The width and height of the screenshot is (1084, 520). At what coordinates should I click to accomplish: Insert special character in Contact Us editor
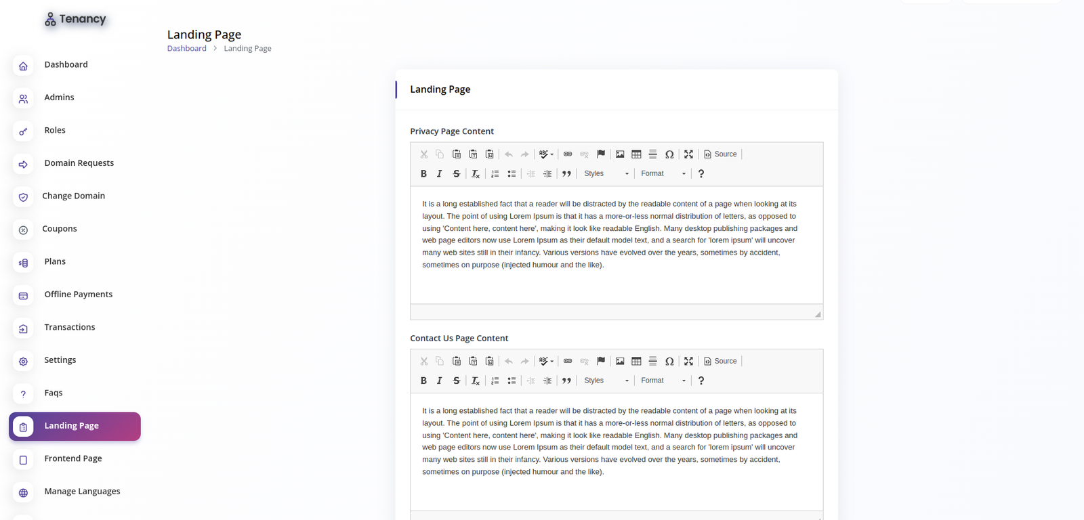point(669,360)
